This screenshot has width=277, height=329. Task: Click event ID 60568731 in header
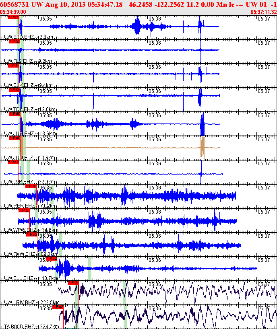coord(15,4)
